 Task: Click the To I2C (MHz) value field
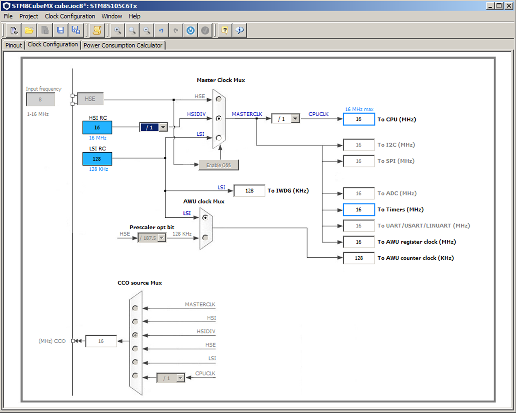click(x=359, y=145)
